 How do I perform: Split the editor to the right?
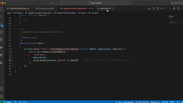pyautogui.click(x=178, y=8)
